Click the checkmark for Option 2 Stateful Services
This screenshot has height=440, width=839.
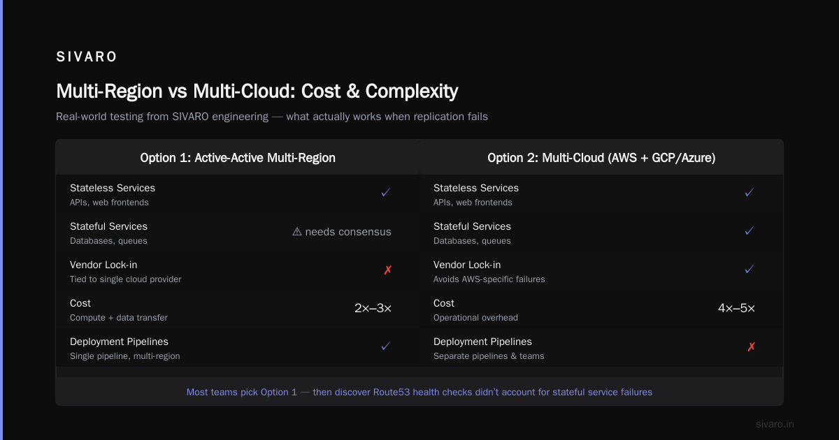(x=750, y=231)
